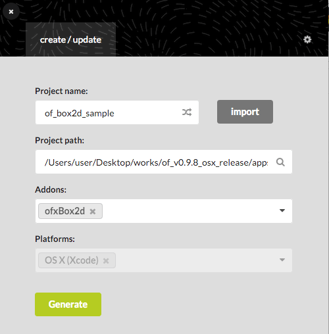This screenshot has height=334, width=329.
Task: Click the Project name label
Action: coord(61,91)
